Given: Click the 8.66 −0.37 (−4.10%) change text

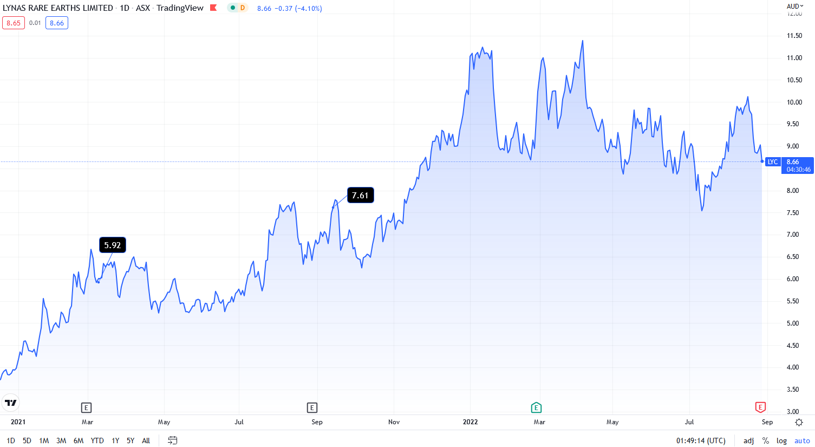Looking at the screenshot, I should pos(290,8).
